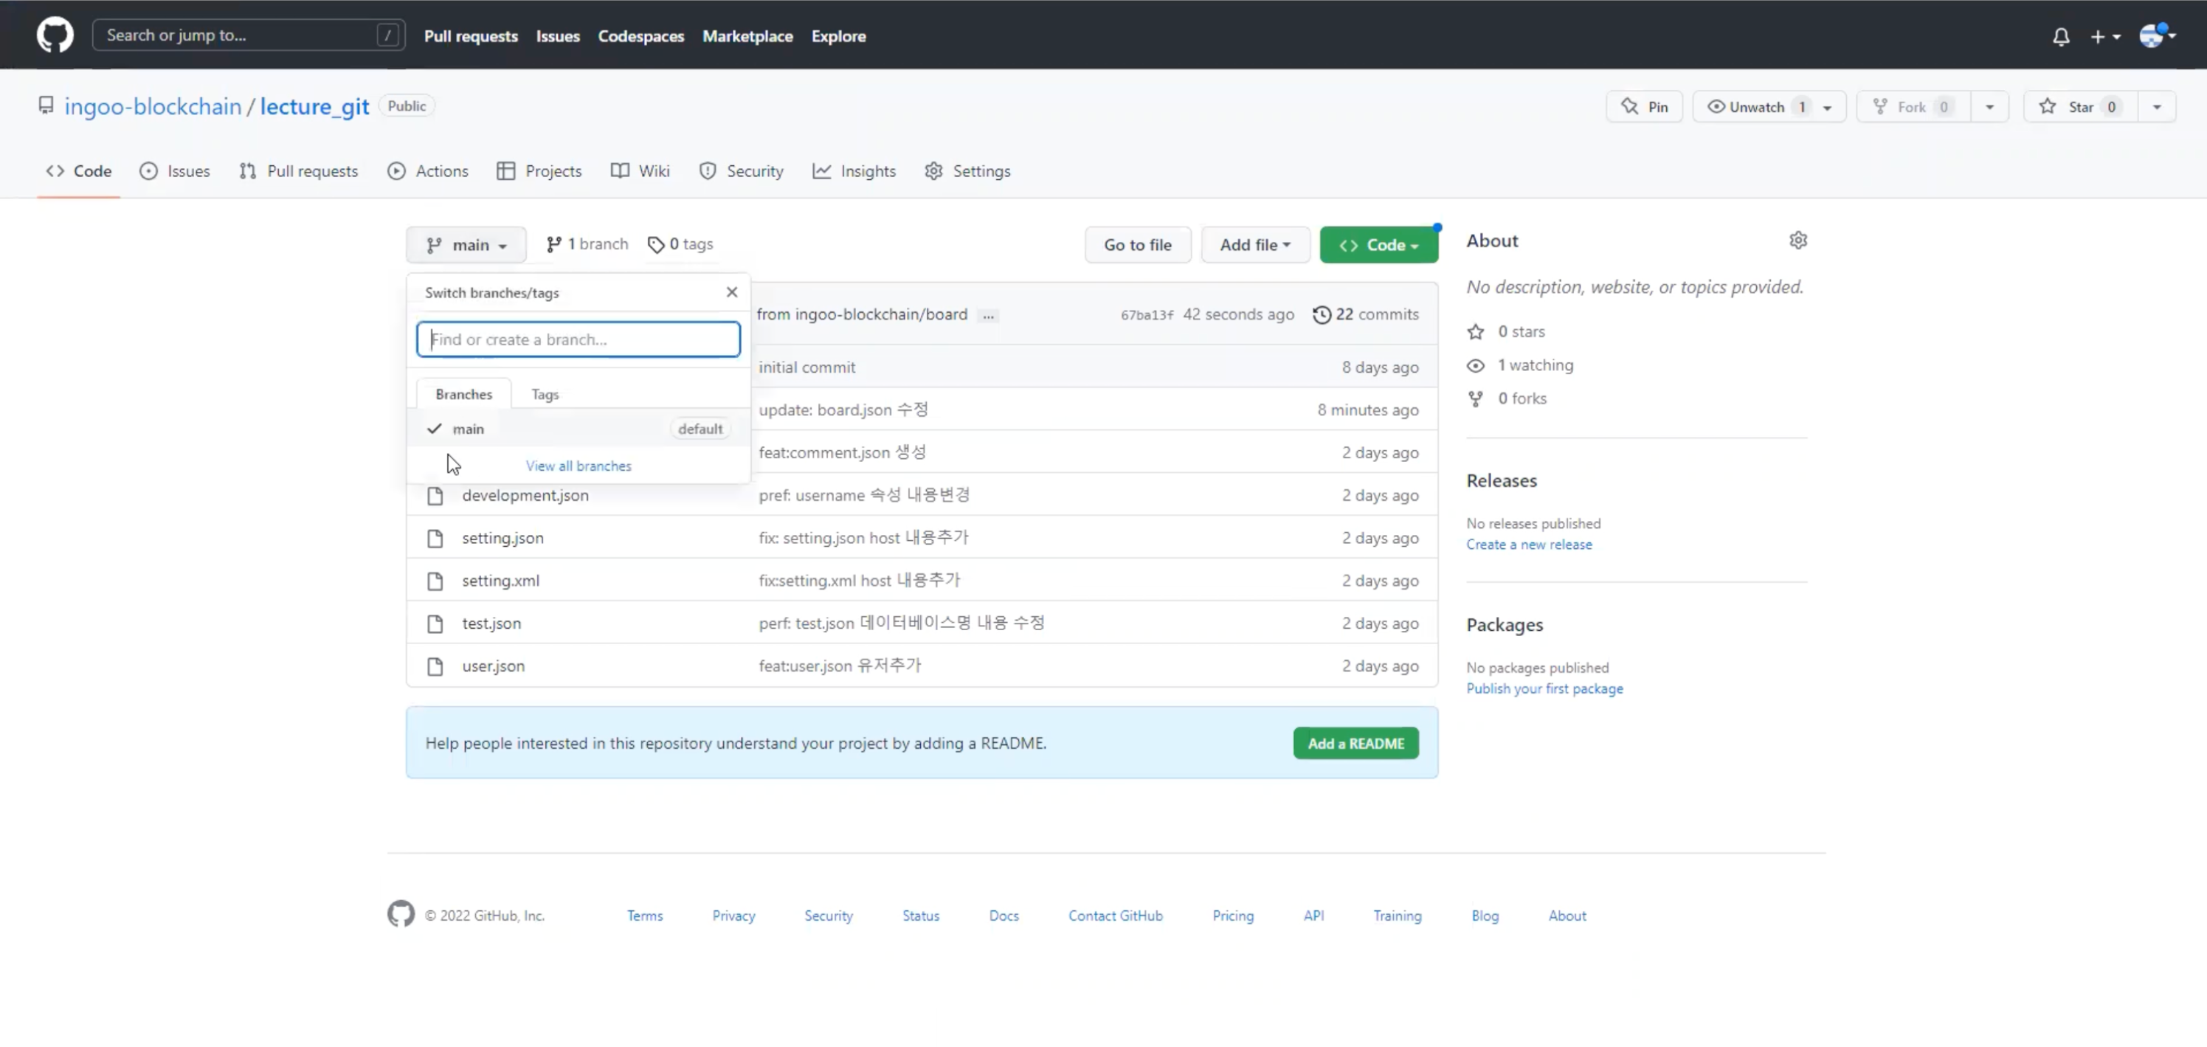Image resolution: width=2207 pixels, height=1047 pixels.
Task: Expand the green Code dropdown
Action: [1378, 245]
